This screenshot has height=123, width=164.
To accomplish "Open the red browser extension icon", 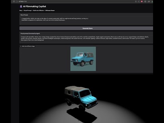I will (142, 1).
